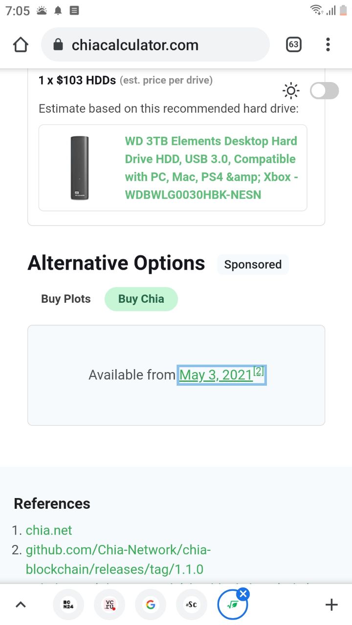Toggle the dark mode switch
Screen dimensions: 352x625
(x=324, y=91)
